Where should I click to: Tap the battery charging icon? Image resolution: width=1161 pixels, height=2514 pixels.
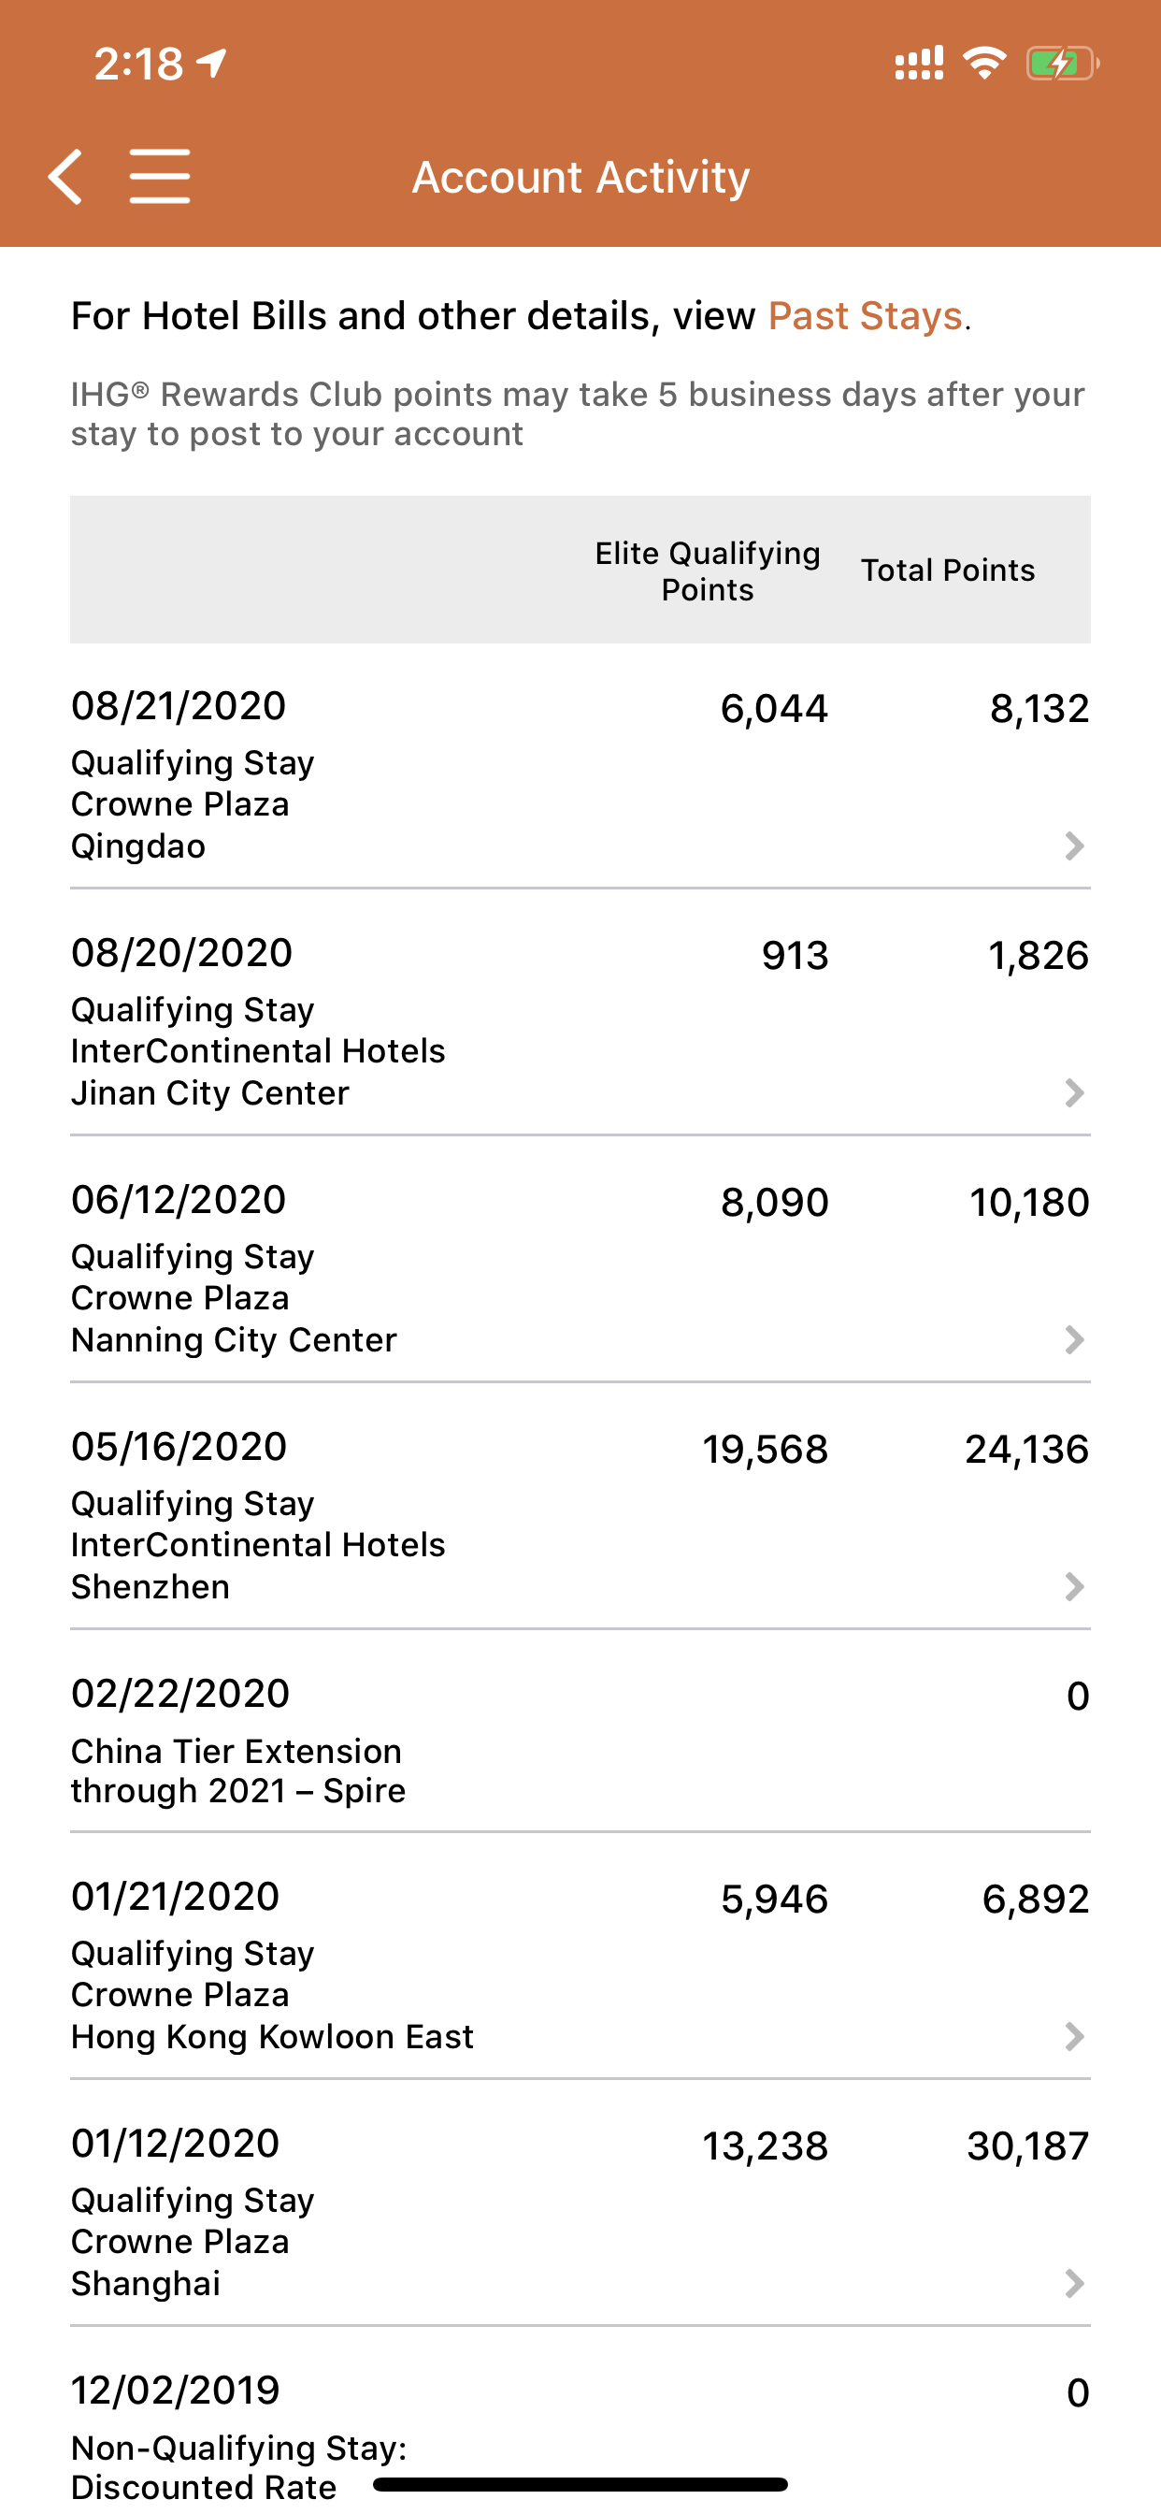[1063, 65]
